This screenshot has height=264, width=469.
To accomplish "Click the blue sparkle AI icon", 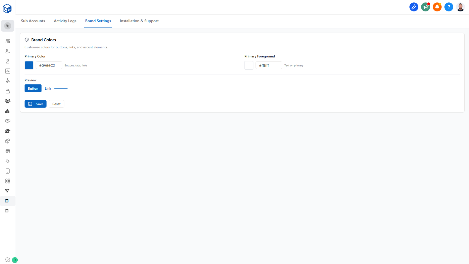I will tap(414, 7).
